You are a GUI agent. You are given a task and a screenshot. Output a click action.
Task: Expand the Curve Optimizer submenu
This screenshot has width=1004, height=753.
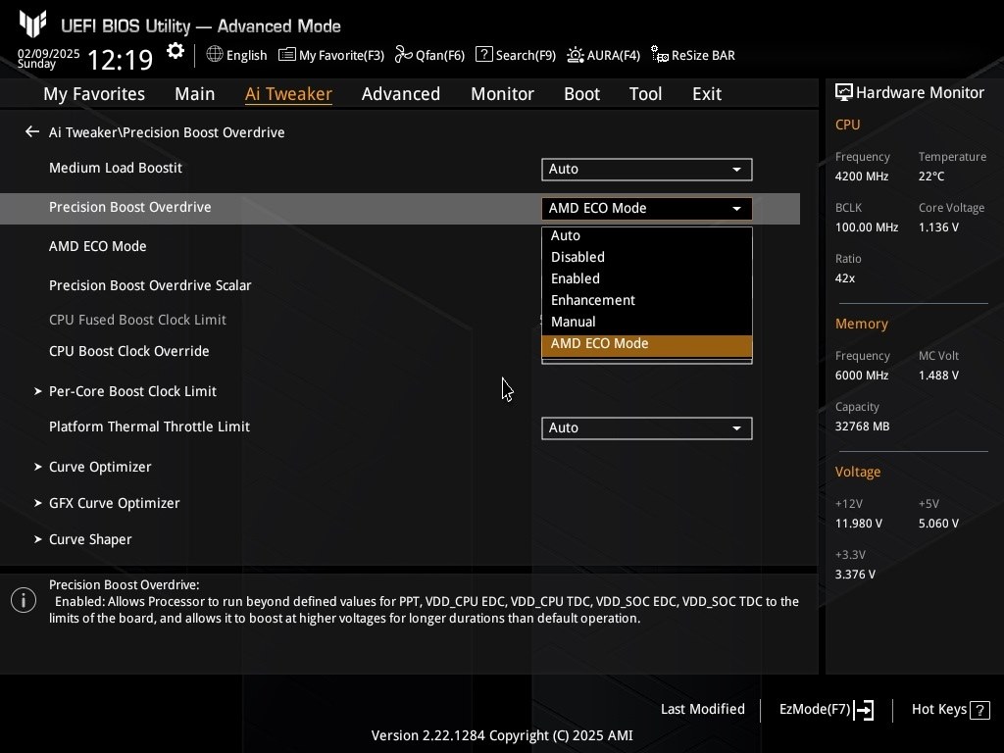[102, 467]
